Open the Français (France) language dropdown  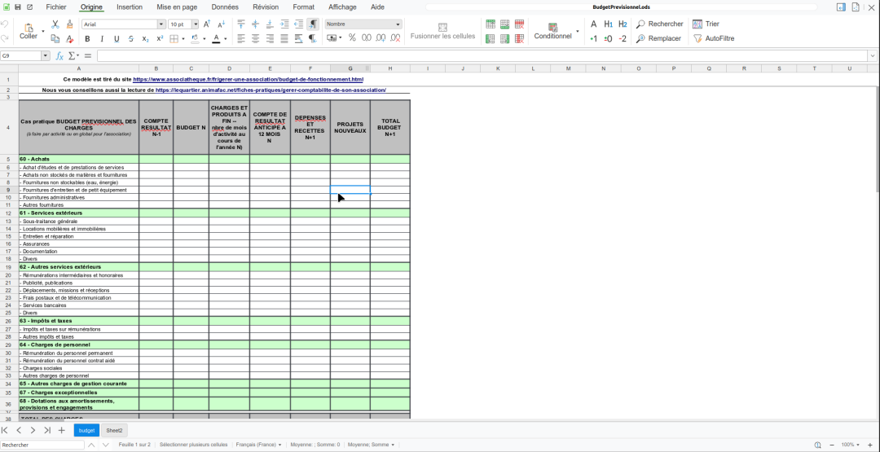(259, 445)
